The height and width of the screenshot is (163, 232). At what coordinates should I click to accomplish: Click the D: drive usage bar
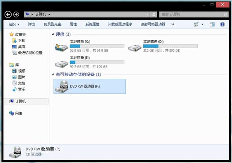pyautogui.click(x=170, y=46)
